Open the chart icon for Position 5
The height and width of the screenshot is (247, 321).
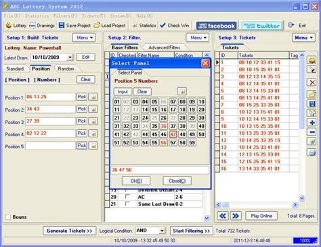(93, 145)
